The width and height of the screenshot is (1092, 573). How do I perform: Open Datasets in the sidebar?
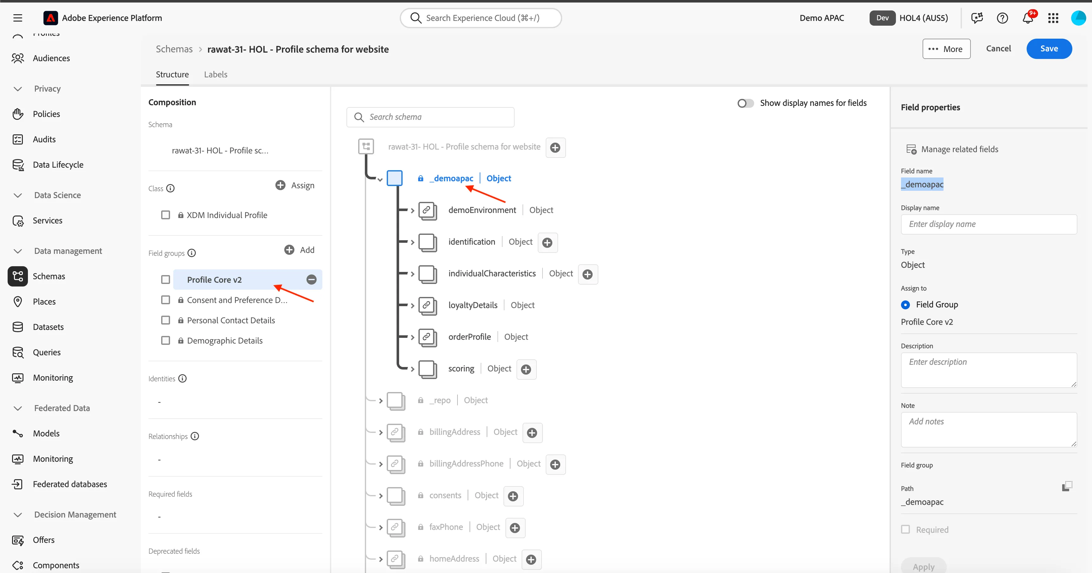pos(48,327)
